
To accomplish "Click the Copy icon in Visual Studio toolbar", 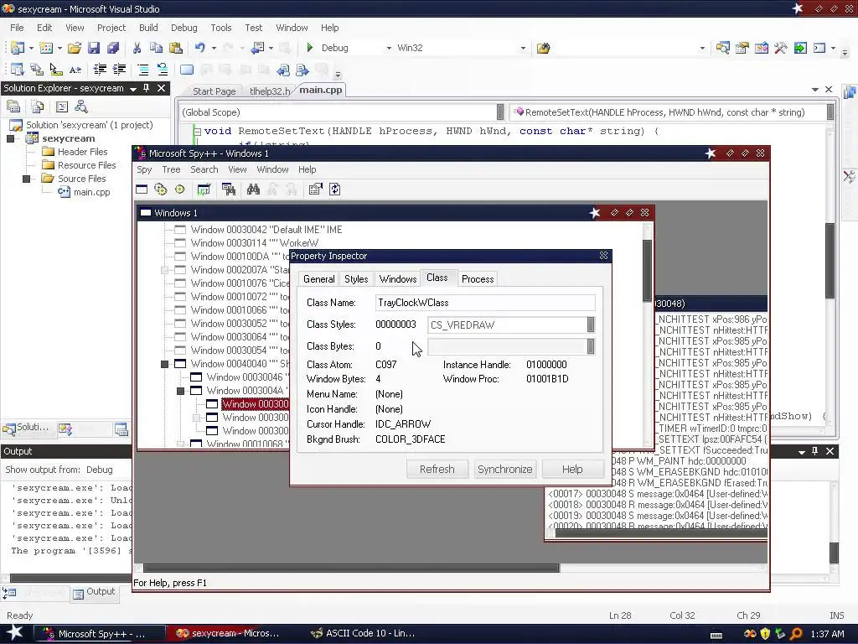I will [x=156, y=48].
